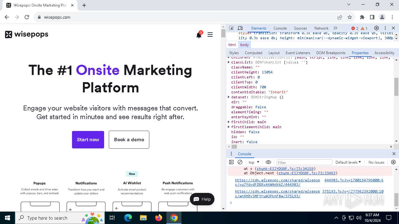
Task: Toggle the device toolbar icon
Action: pos(240,28)
